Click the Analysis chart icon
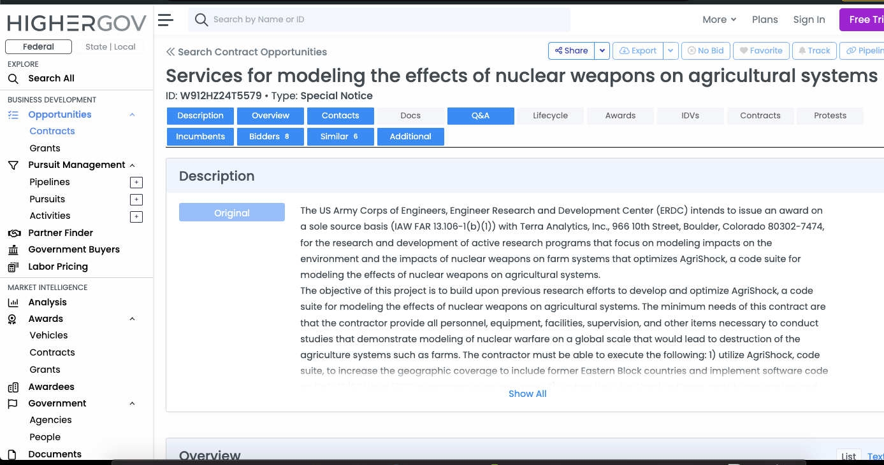This screenshot has width=884, height=465. coord(13,303)
